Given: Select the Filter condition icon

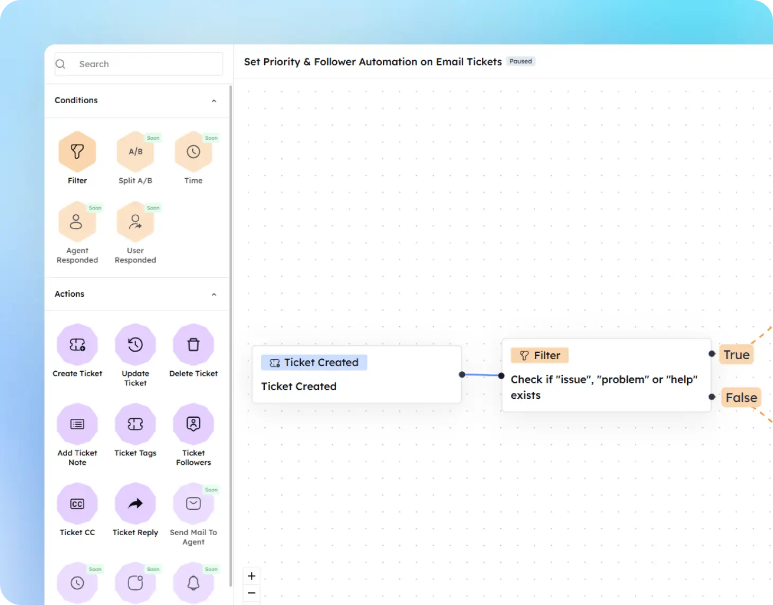Looking at the screenshot, I should [77, 152].
